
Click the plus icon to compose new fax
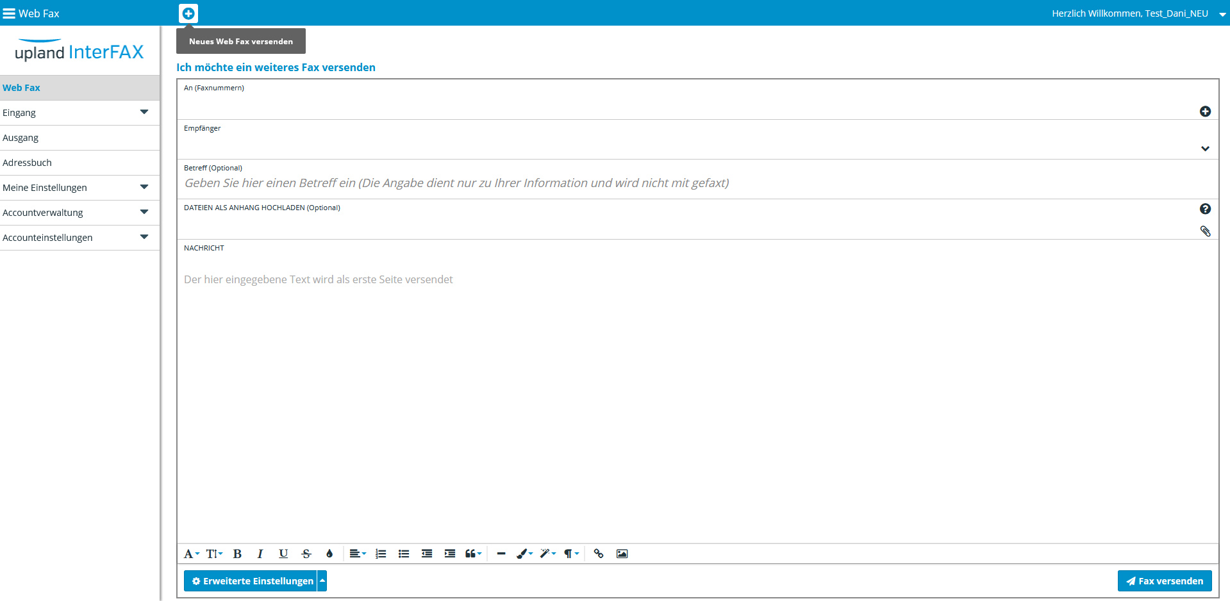click(188, 13)
